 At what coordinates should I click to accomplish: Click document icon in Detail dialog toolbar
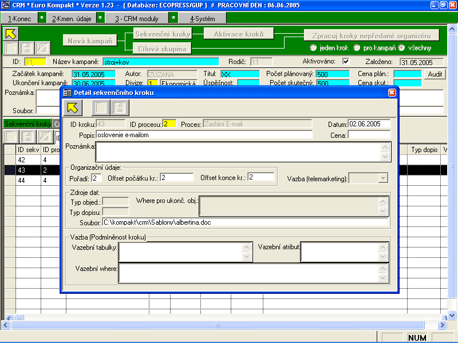point(120,107)
